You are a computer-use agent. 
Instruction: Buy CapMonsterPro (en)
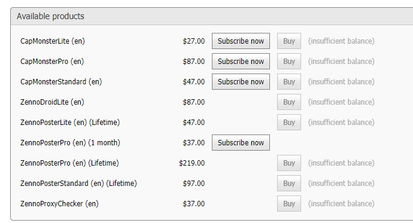289,61
